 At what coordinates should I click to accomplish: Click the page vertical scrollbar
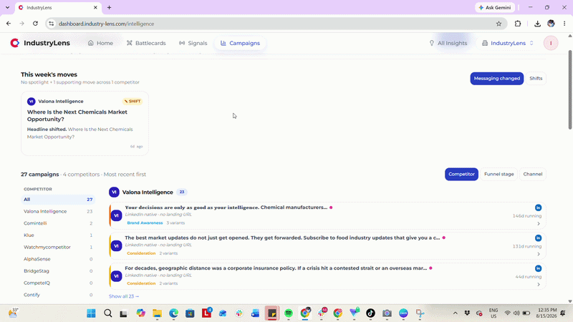tap(569, 90)
